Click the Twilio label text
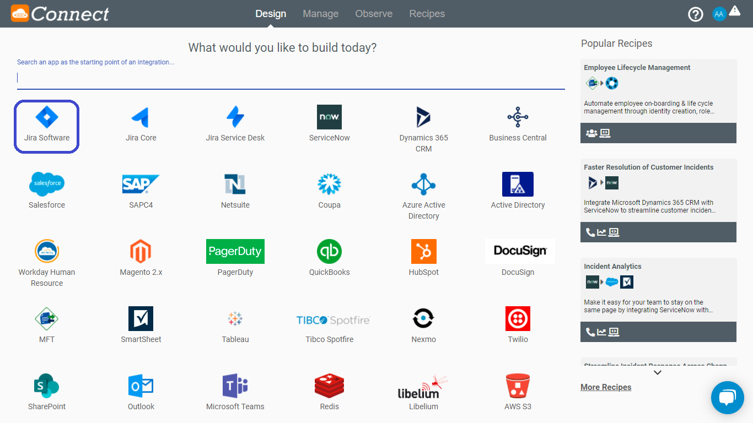753x423 pixels. pos(518,339)
